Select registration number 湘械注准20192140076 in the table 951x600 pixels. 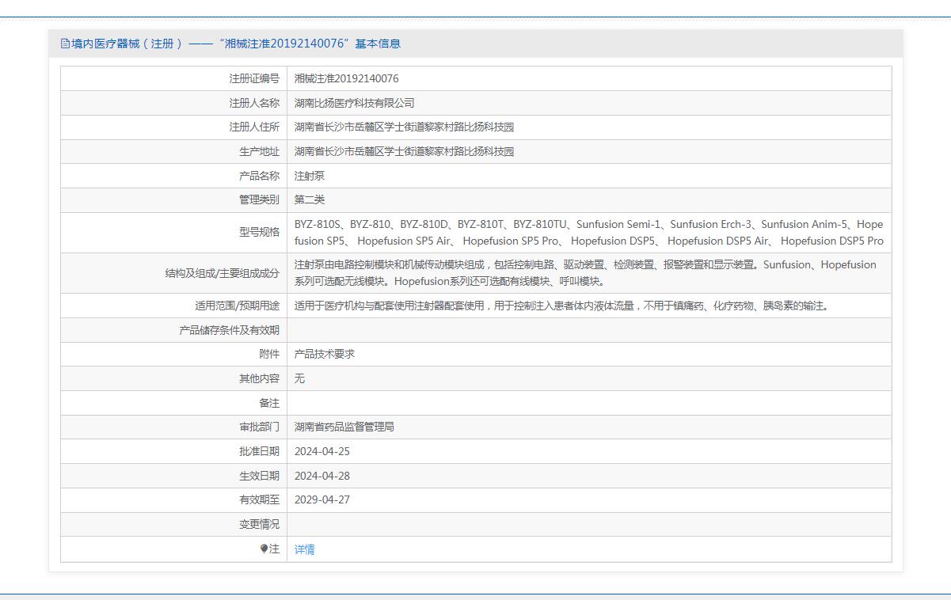[x=346, y=78]
